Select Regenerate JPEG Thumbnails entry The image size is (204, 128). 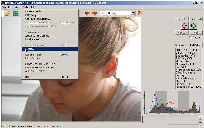[50, 67]
